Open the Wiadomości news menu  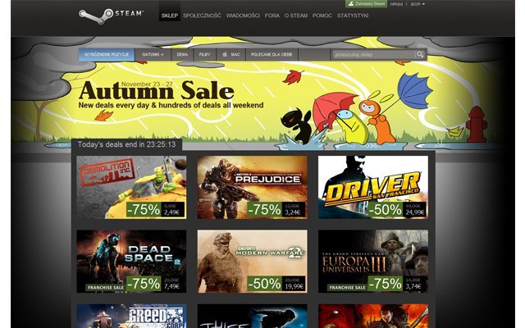(x=243, y=16)
